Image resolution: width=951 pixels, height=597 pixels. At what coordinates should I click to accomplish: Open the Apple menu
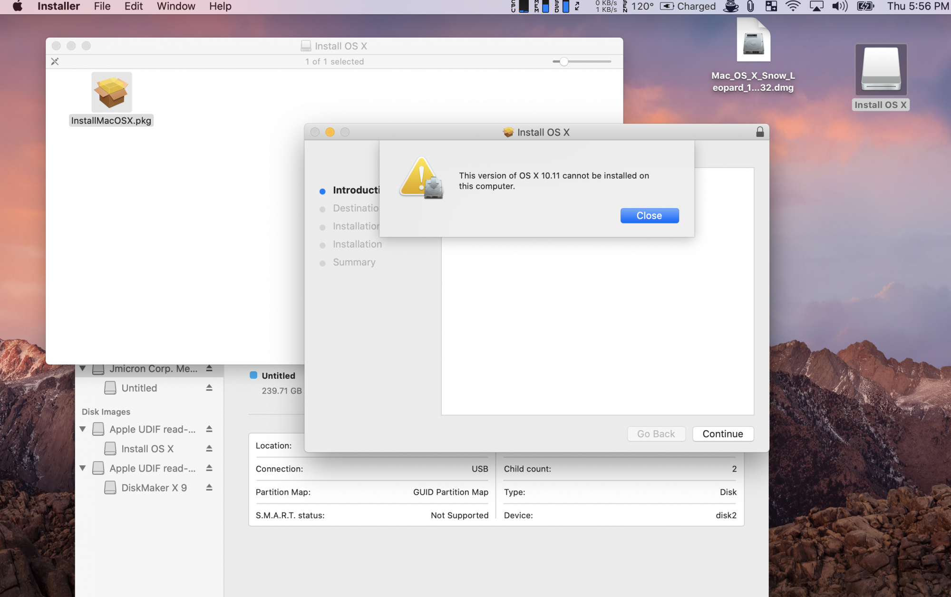click(x=18, y=6)
